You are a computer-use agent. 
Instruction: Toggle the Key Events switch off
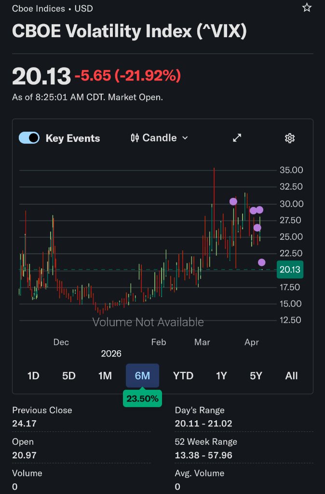click(29, 138)
